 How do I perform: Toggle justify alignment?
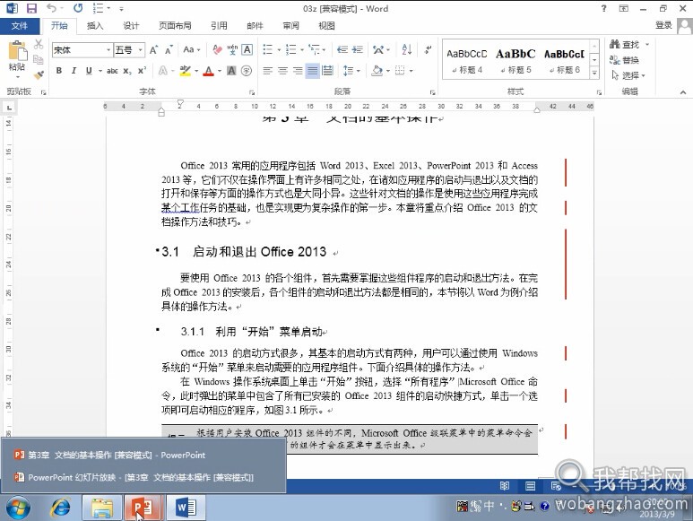pyautogui.click(x=313, y=71)
